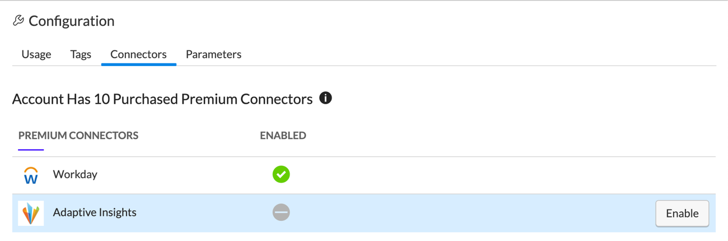The height and width of the screenshot is (241, 728).
Task: Click the gray disabled icon for Adaptive Insights
Action: tap(281, 212)
